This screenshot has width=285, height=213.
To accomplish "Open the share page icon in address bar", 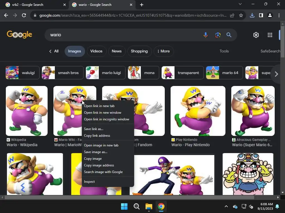I will (232, 16).
